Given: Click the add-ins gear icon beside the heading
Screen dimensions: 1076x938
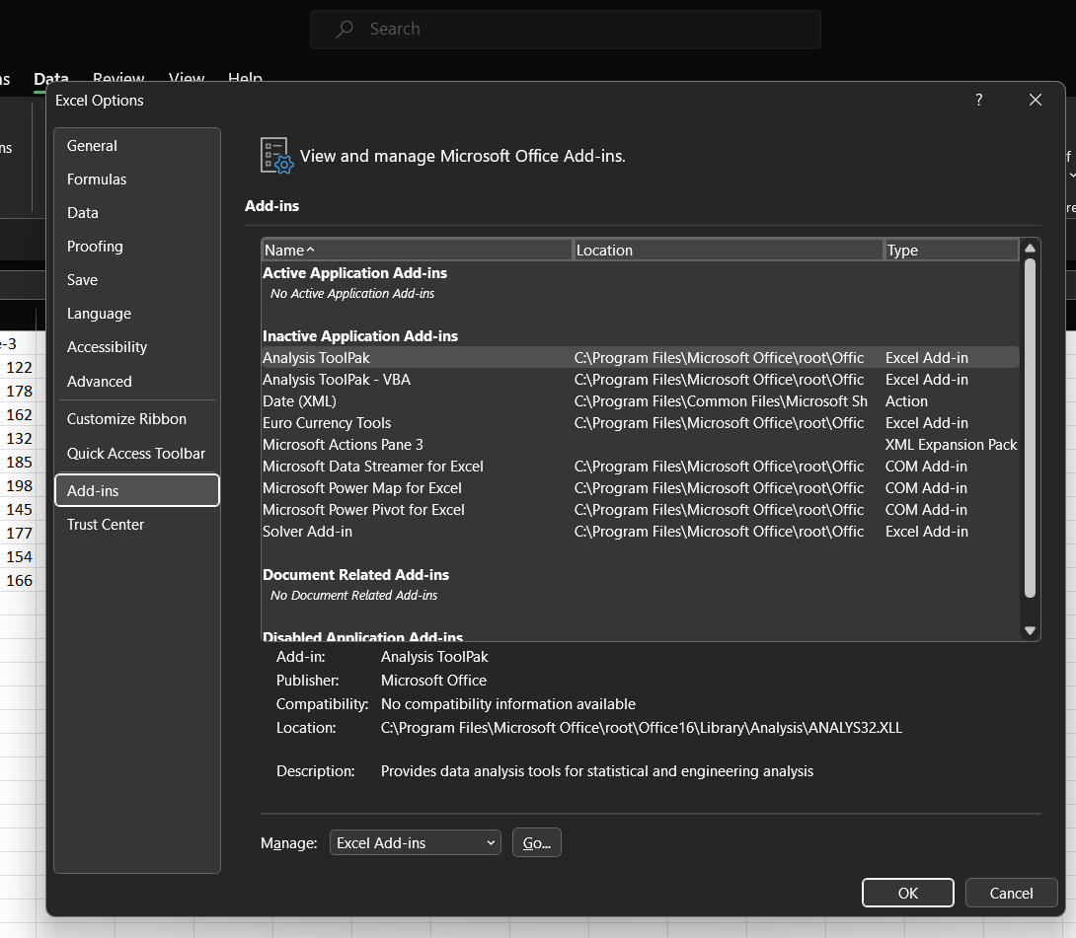Looking at the screenshot, I should pos(276,156).
